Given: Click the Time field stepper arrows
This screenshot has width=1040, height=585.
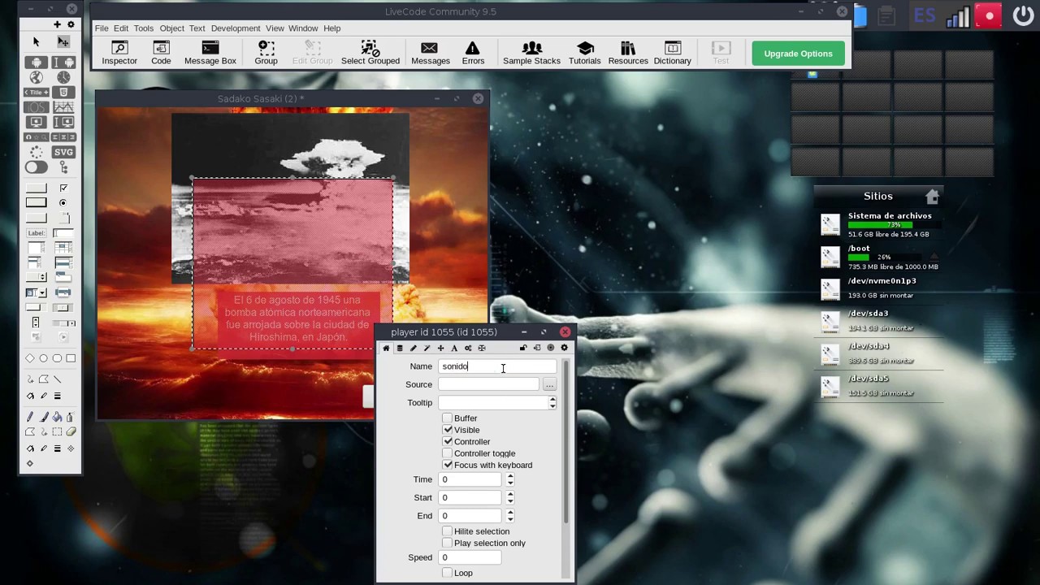Looking at the screenshot, I should pyautogui.click(x=510, y=479).
